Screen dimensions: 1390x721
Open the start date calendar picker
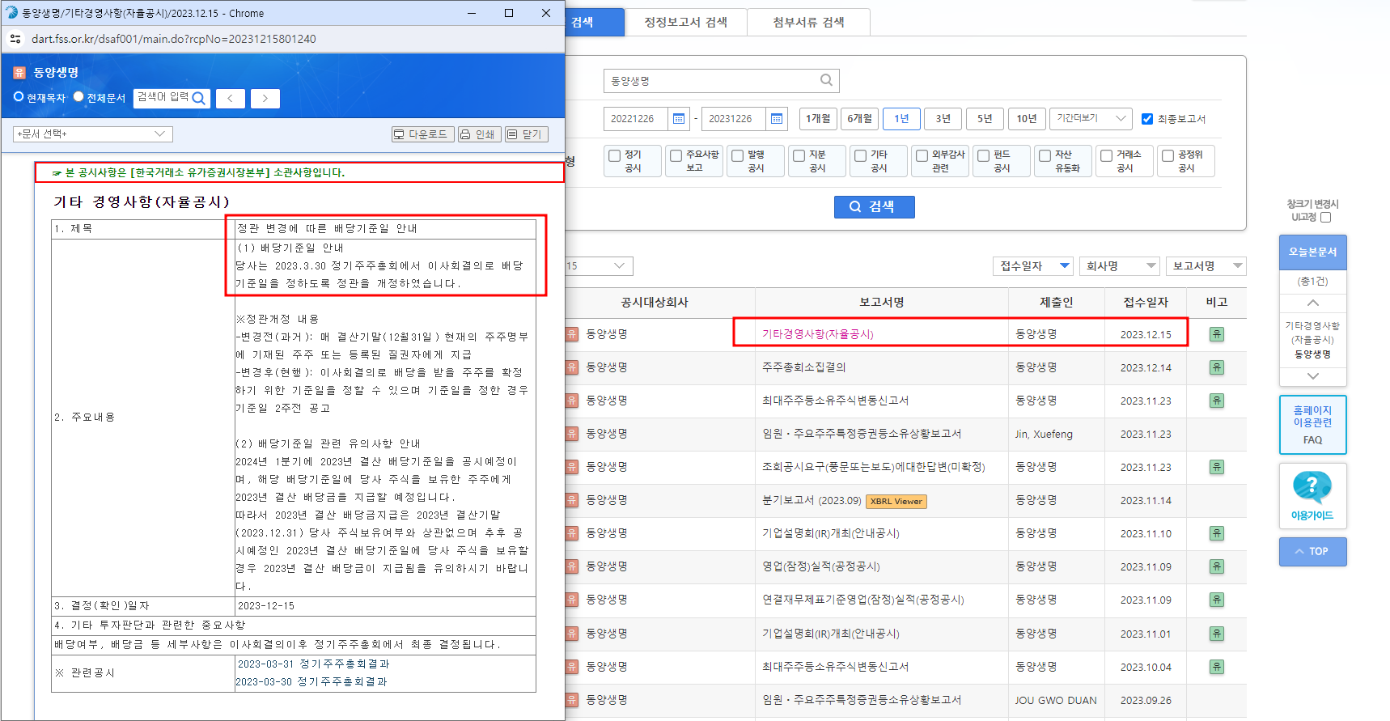[679, 119]
